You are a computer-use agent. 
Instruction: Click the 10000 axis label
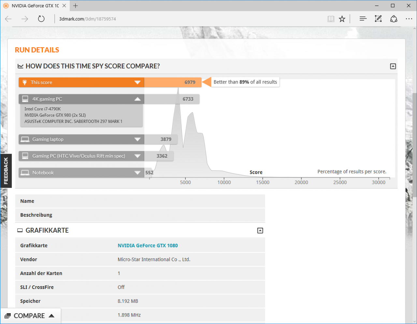(224, 182)
